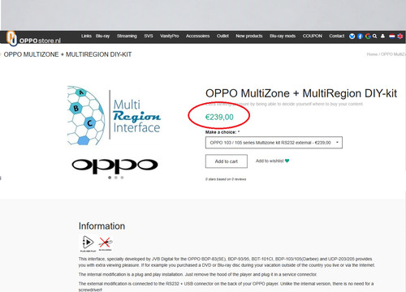Open the Blu-ray menu item
406x292 pixels.
102,36
